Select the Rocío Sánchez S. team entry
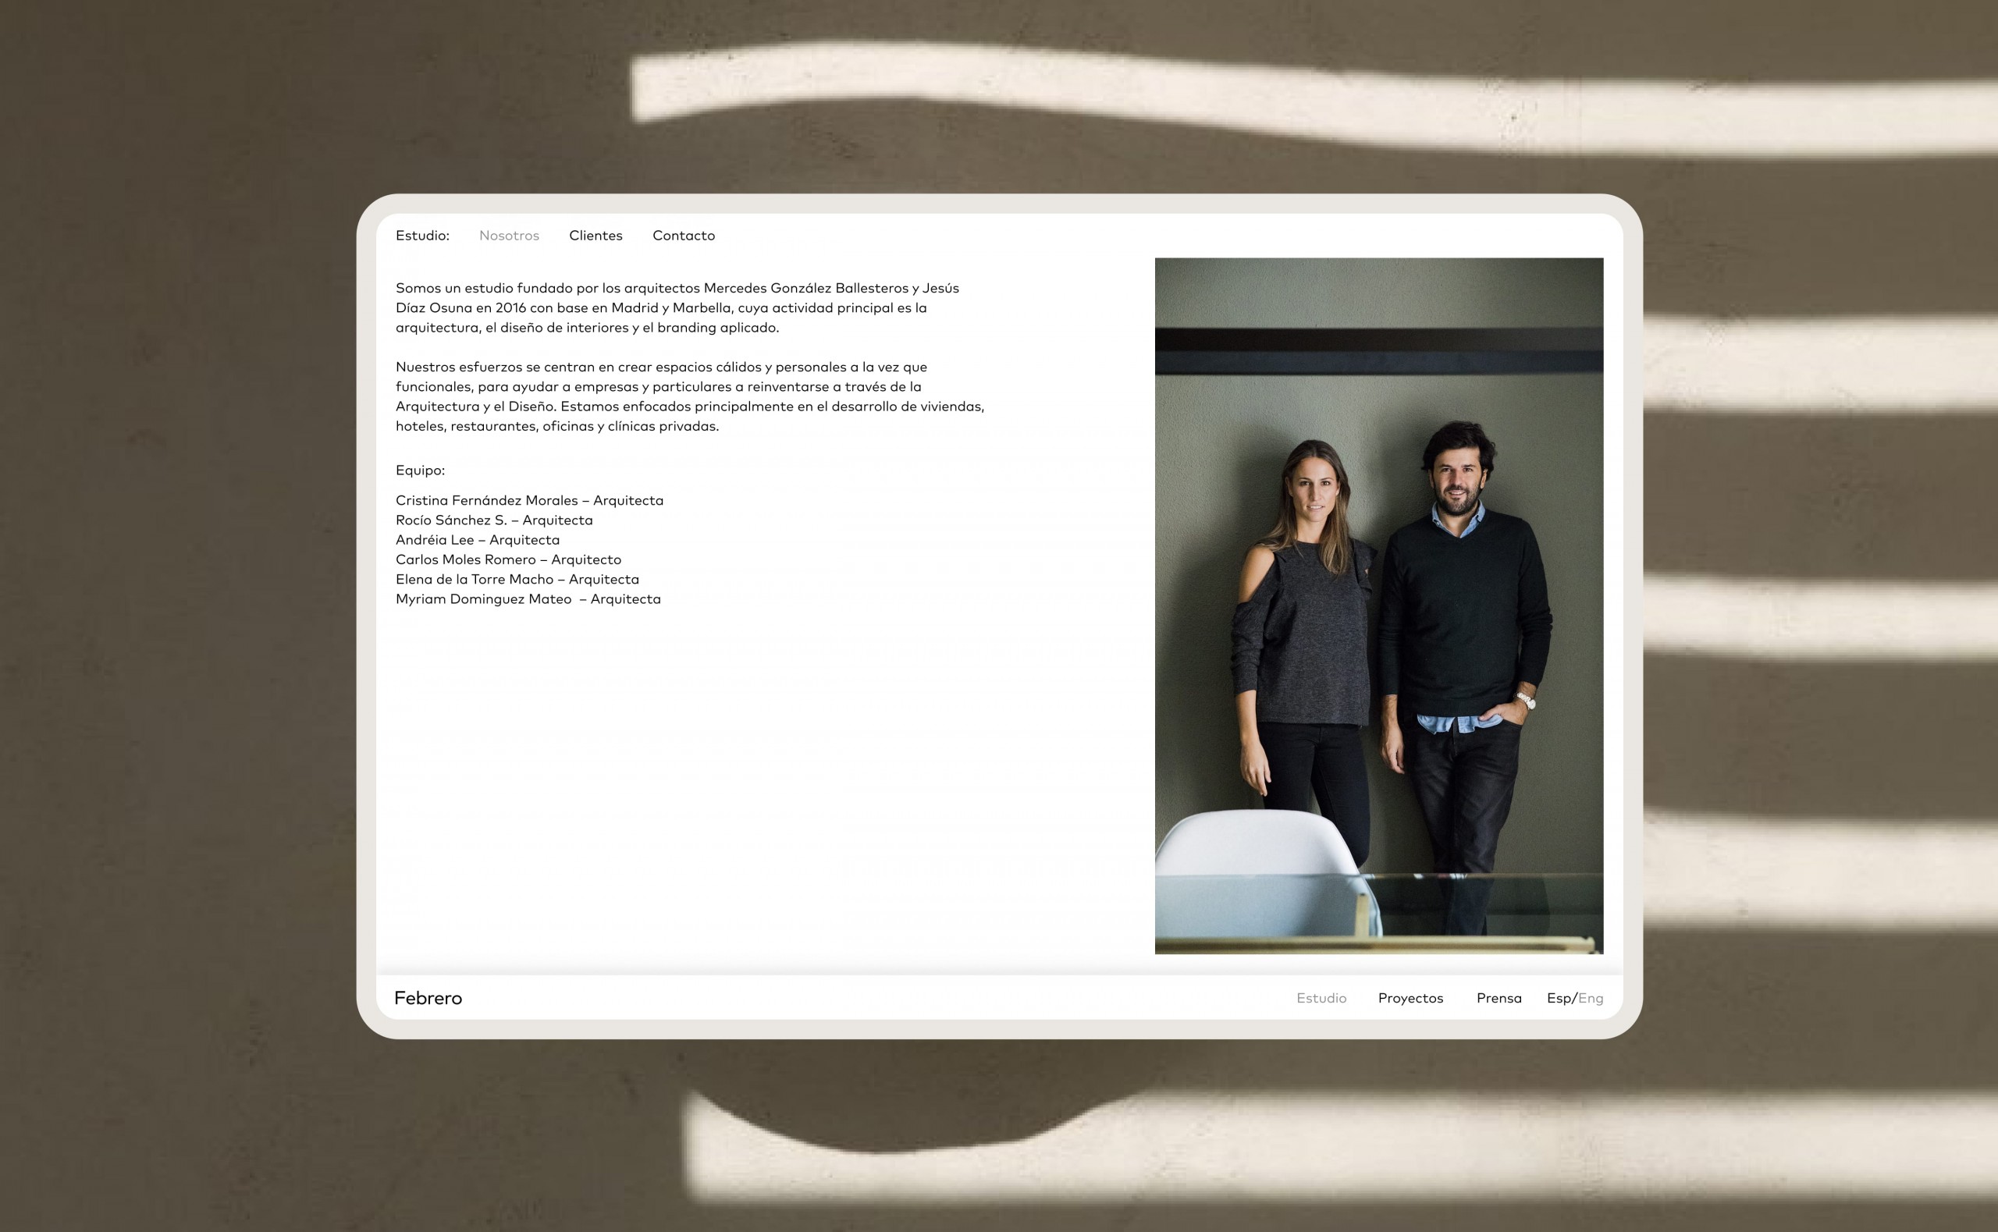 pyautogui.click(x=494, y=520)
